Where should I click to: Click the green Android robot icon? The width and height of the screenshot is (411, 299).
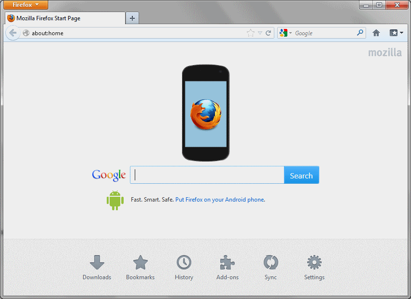pyautogui.click(x=115, y=200)
